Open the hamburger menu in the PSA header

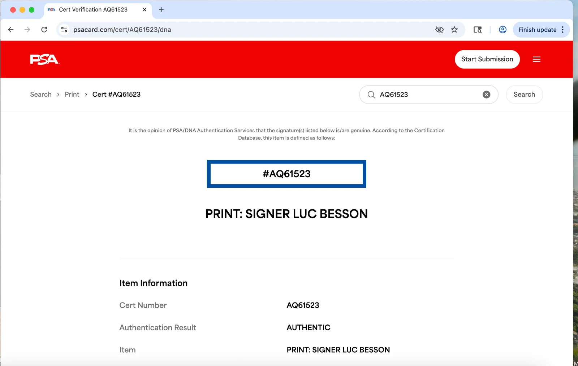coord(536,59)
